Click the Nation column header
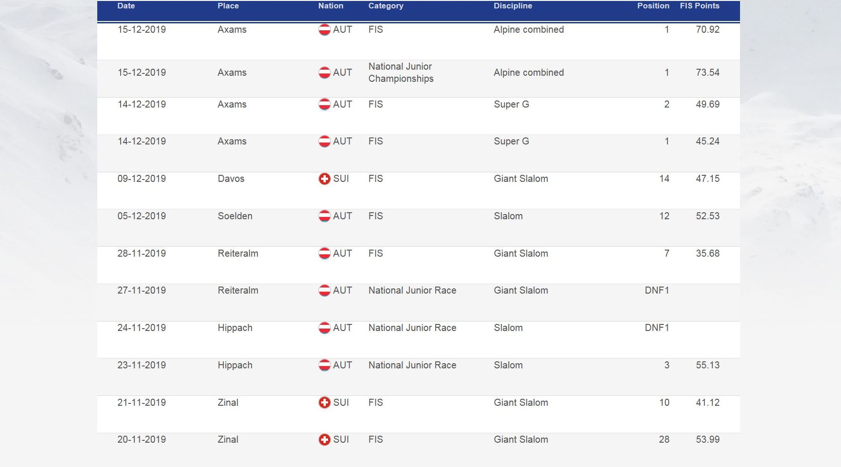Screen dimensions: 841x467 click(331, 6)
